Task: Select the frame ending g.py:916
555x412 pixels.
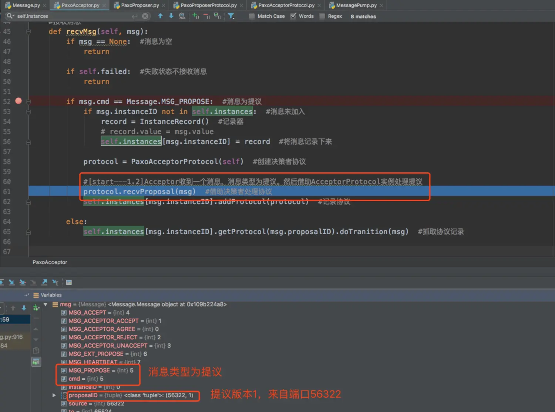Action: [15, 337]
